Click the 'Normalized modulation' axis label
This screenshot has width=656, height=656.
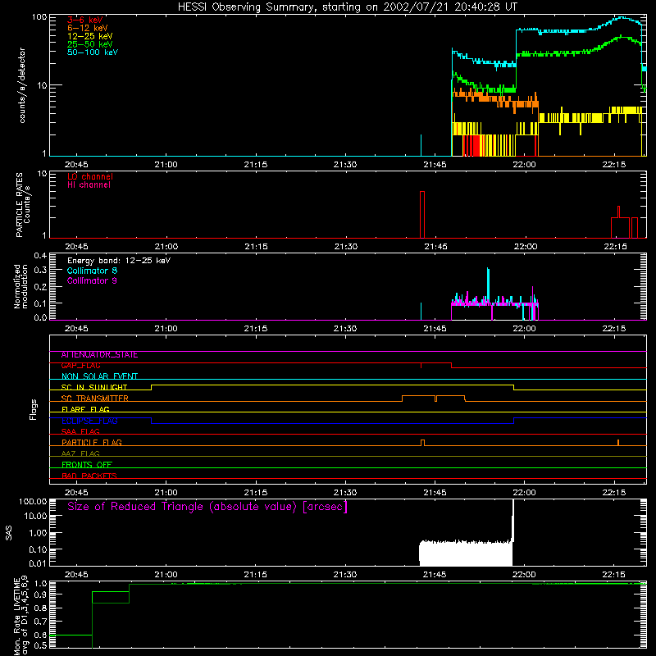pos(21,286)
